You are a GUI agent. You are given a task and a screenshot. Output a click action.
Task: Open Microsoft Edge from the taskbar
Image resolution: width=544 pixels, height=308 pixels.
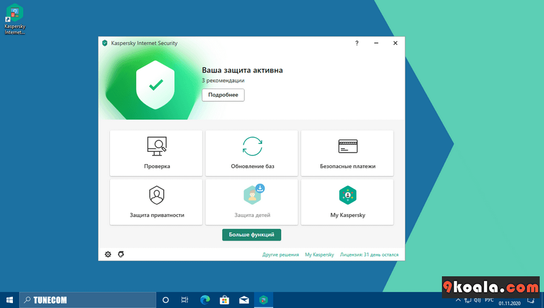[205, 300]
